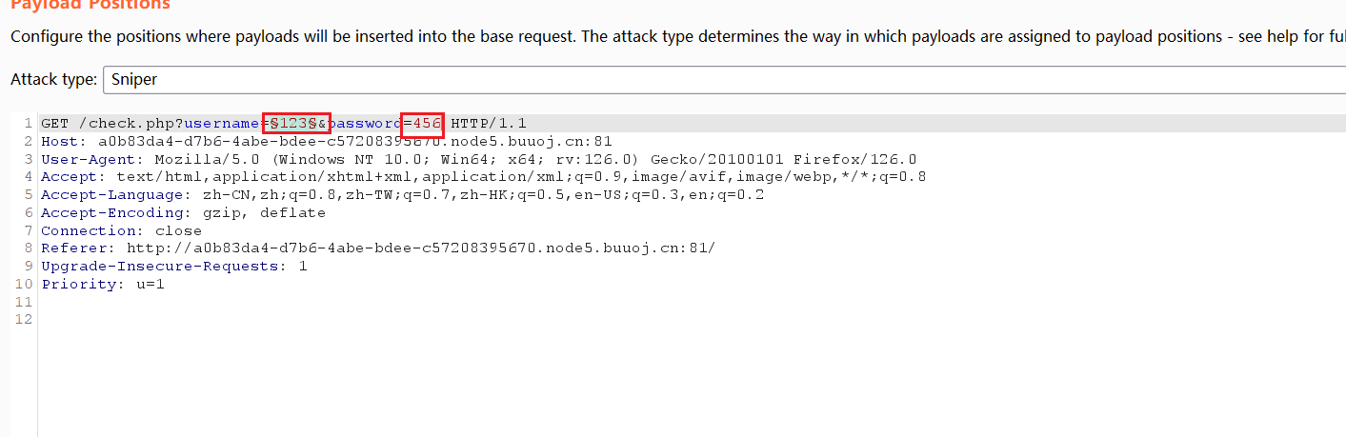Click the User-Agent header name
The height and width of the screenshot is (437, 1346).
[88, 160]
